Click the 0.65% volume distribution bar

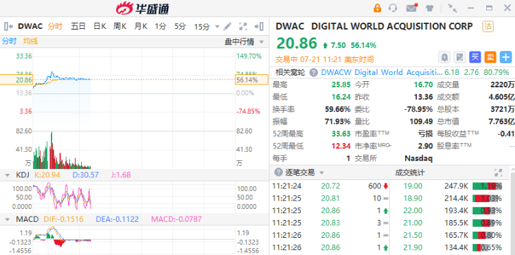(488, 247)
